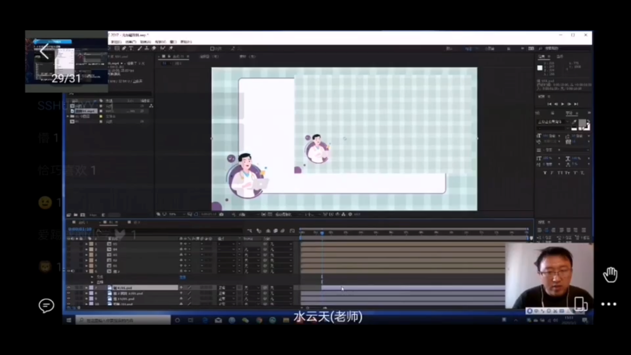Image resolution: width=631 pixels, height=355 pixels.
Task: Open the slide thumbnail labeled 29/31
Action: [66, 62]
